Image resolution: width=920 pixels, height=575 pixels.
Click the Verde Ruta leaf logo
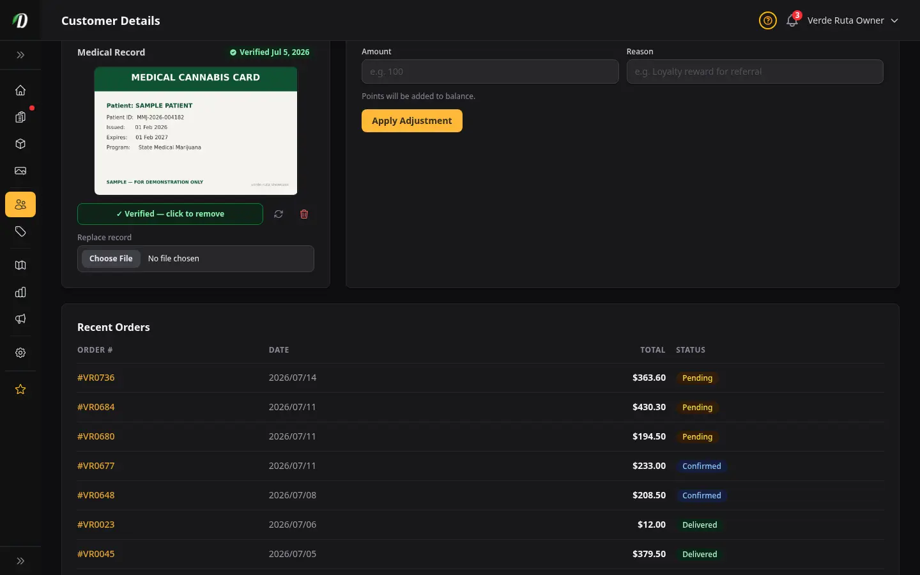click(20, 20)
